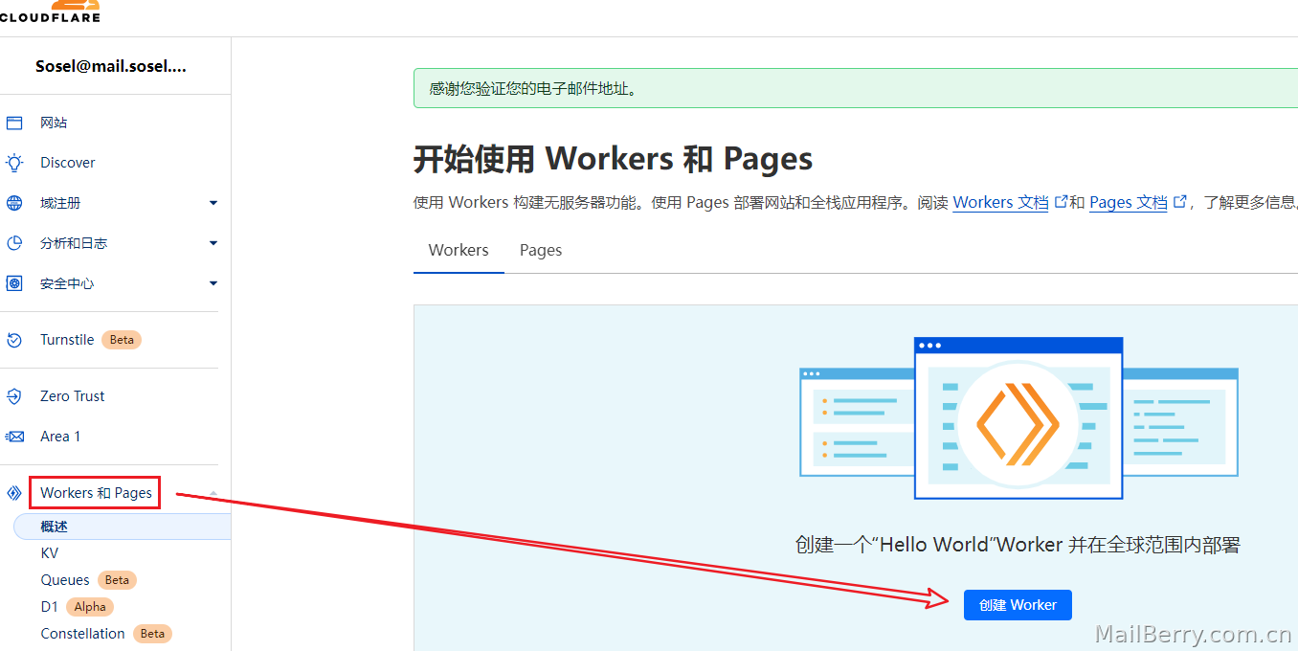Click the Sosel@mail.sosel account name
The width and height of the screenshot is (1298, 651).
(111, 67)
